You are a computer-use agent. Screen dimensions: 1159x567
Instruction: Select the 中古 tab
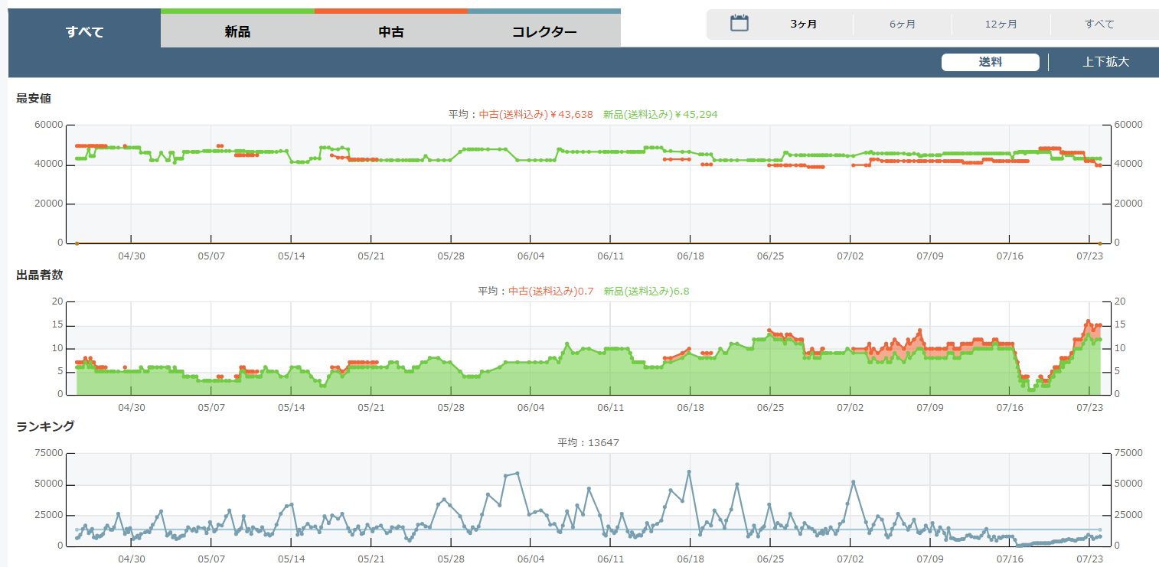(x=391, y=31)
